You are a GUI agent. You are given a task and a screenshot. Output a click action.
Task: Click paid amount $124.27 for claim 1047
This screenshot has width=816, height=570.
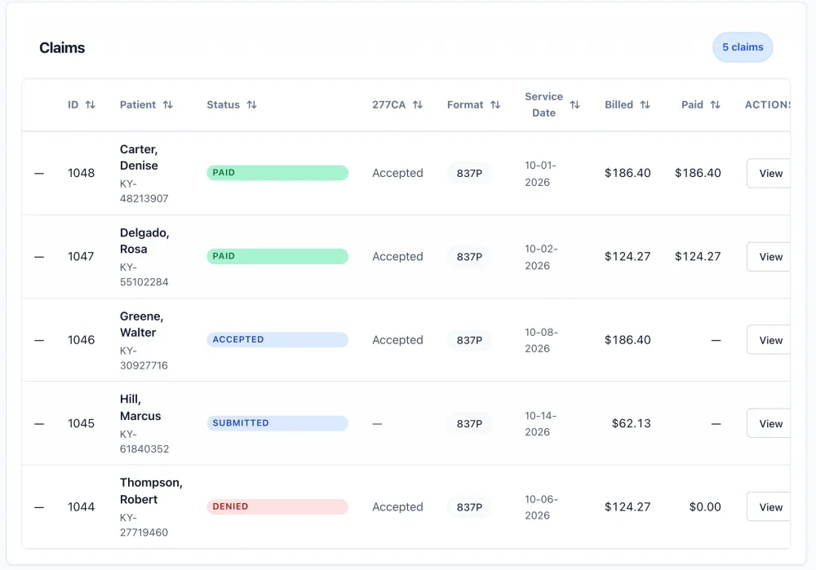[698, 256]
